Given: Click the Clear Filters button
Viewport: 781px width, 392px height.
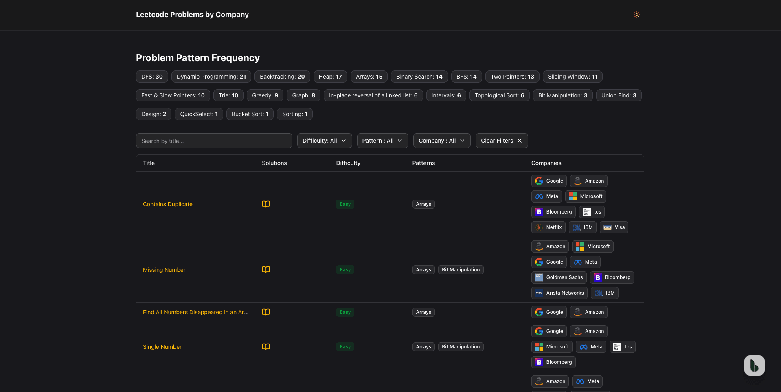Looking at the screenshot, I should 501,141.
